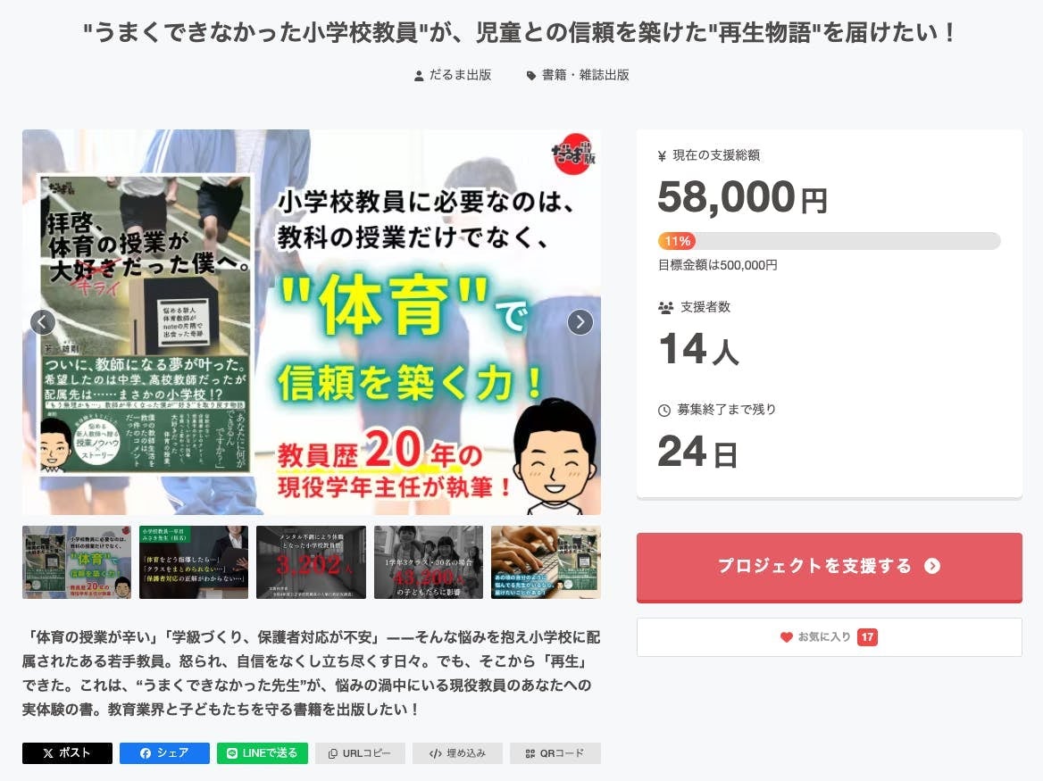
Task: Select the fifth thumbnail with keyboard typing
Action: pos(546,562)
